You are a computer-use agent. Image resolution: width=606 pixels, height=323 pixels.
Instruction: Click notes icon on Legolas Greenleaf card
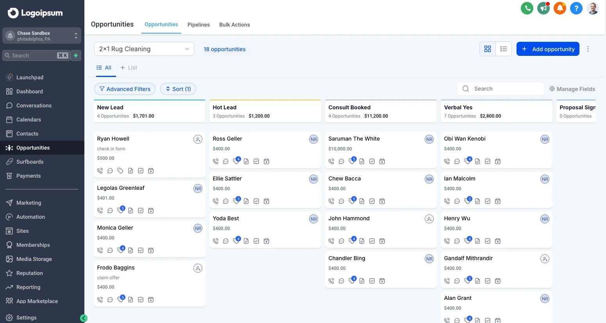(x=130, y=211)
